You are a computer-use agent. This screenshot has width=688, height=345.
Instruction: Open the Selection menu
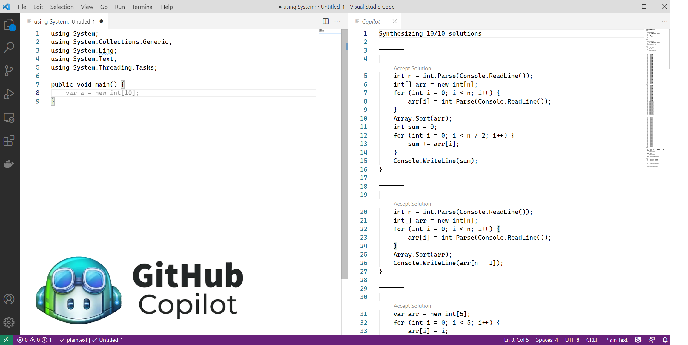click(x=62, y=7)
